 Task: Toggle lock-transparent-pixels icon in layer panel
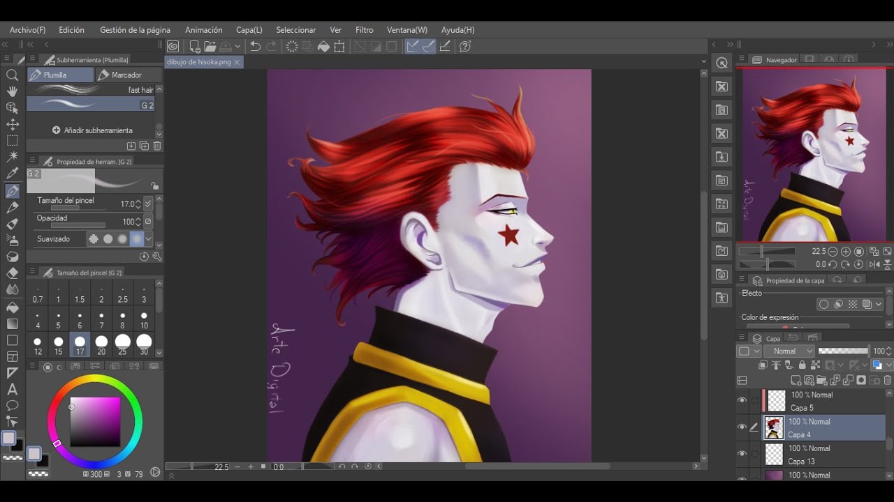point(814,365)
